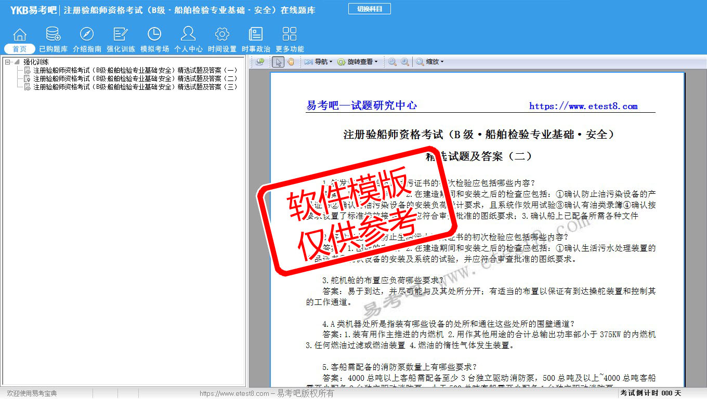Viewport: 707px width, 399px height.
Task: Click the 介绍指南 compass icon
Action: (x=87, y=35)
